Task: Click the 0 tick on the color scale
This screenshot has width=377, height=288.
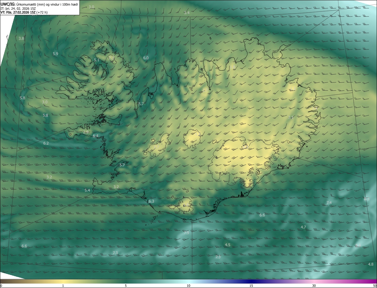Action: click(x=1, y=286)
